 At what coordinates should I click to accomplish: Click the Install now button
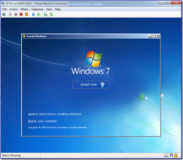pos(91,85)
